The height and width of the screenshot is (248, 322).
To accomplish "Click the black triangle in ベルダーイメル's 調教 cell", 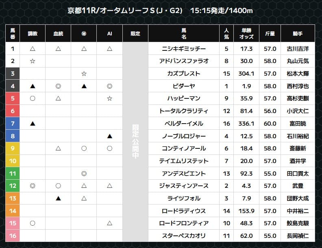I will click(x=33, y=123).
